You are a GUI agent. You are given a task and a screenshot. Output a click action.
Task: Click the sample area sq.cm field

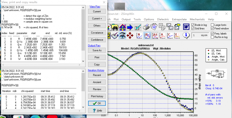(x=200, y=35)
